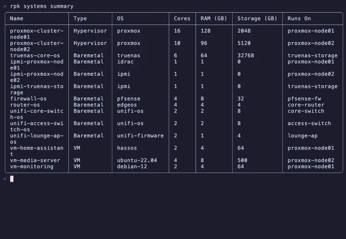The image size is (346, 239).
Task: Click 'unifi-os' OS in unifi-access-switch-os row
Action: (130, 123)
